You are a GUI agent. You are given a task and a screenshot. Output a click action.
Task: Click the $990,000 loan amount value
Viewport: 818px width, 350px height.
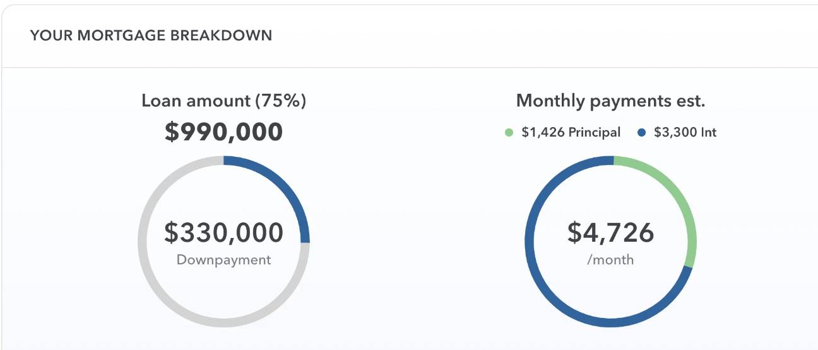click(x=223, y=132)
